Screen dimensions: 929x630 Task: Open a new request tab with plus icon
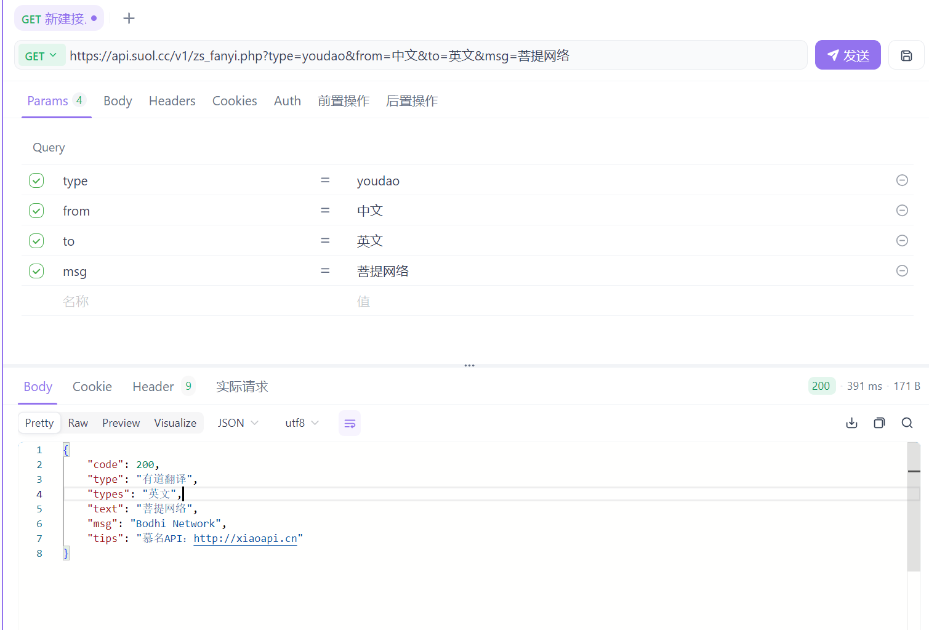click(x=129, y=18)
